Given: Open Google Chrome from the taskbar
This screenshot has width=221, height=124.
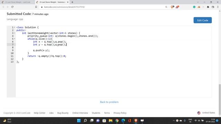Looking at the screenshot, I should (x=117, y=121).
